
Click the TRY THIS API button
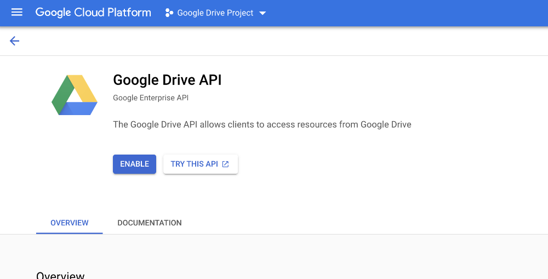[x=201, y=164]
